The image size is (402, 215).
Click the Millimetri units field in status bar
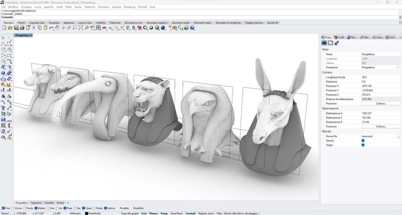(x=75, y=213)
